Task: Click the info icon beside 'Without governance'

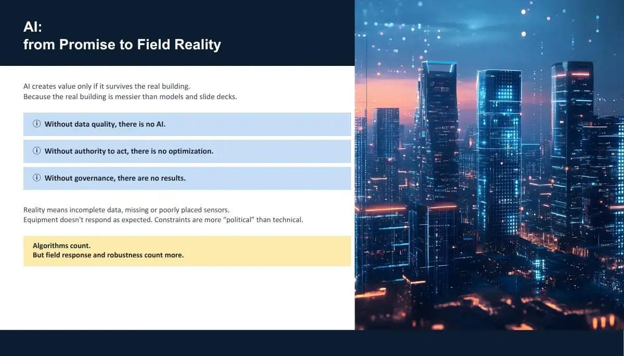Action: click(x=37, y=178)
